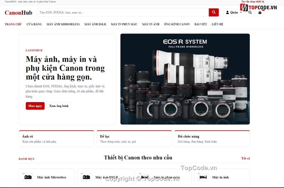The width and height of the screenshot is (284, 188).
Task: Click the EOS R System banner image
Action: pyautogui.click(x=185, y=79)
